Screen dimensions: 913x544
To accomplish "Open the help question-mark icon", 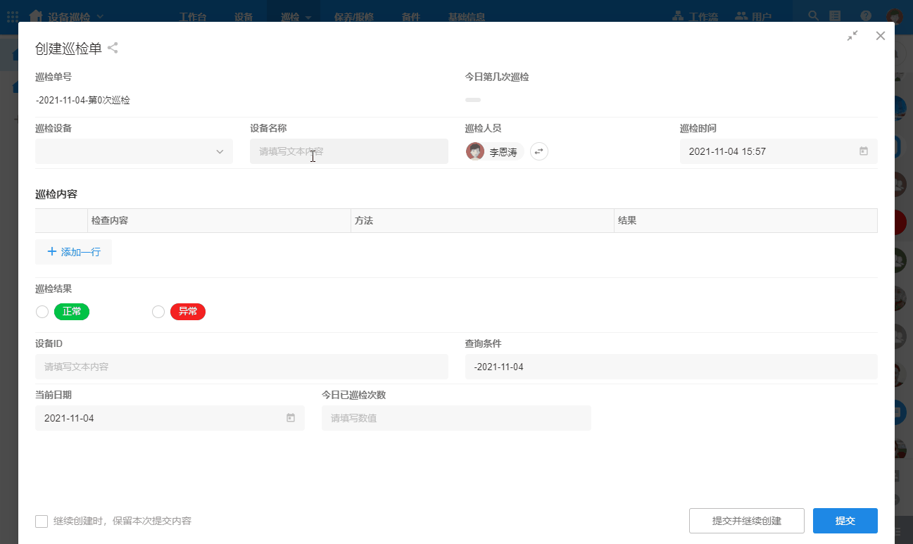I will 866,15.
